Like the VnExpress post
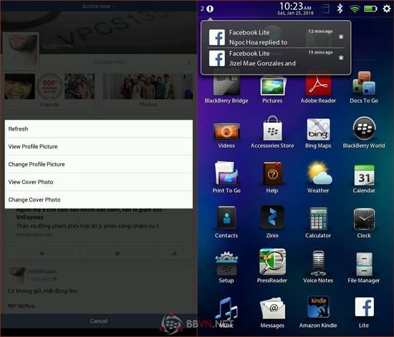 [x=42, y=253]
